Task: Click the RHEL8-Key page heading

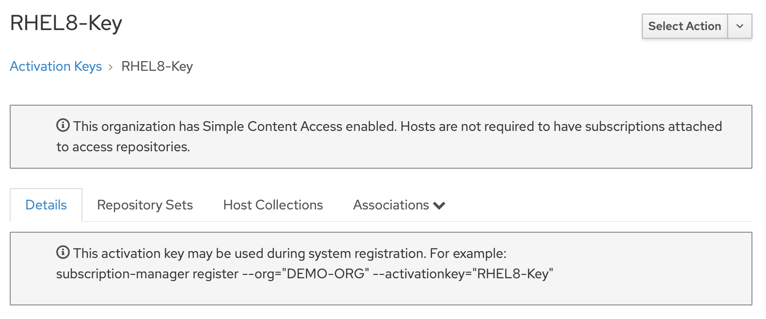Action: click(66, 23)
